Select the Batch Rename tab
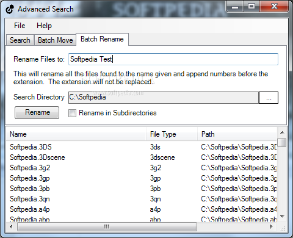This screenshot has width=293, height=238. pyautogui.click(x=102, y=39)
